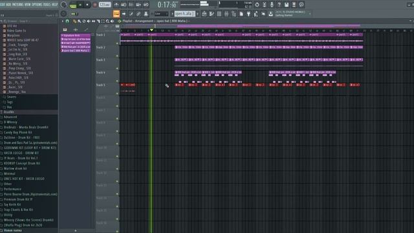Image resolution: width=414 pixels, height=233 pixels.
Task: Show patterns via piano icon in picker
Action: (65, 30)
